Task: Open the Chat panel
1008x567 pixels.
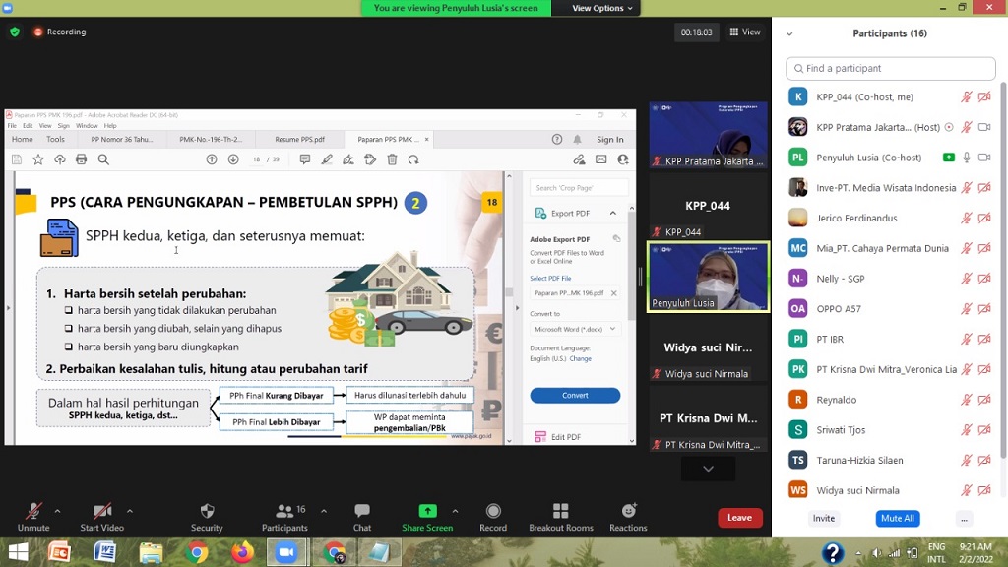Action: [x=362, y=511]
